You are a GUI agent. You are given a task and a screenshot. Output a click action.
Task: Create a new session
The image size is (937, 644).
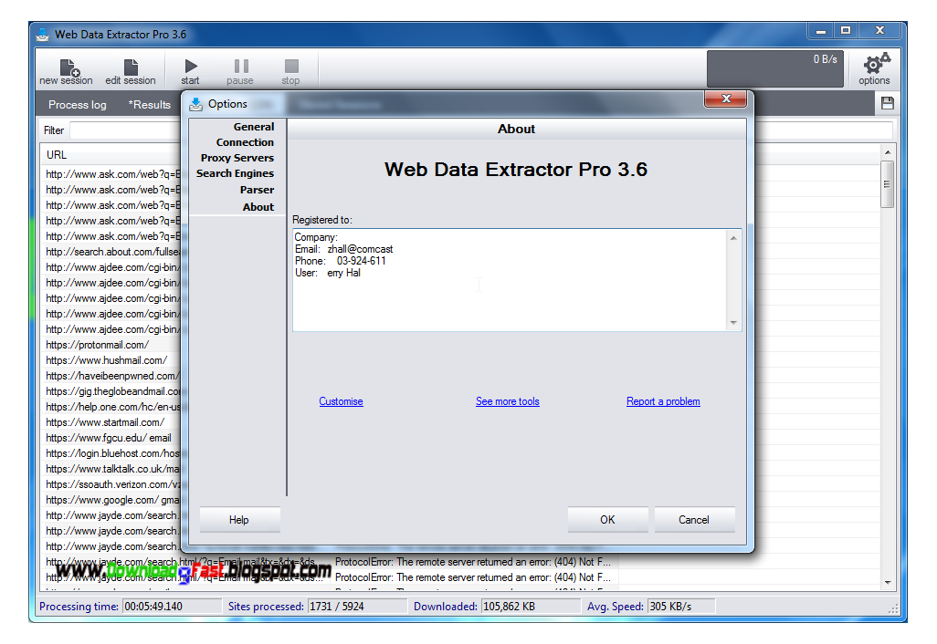(x=65, y=68)
